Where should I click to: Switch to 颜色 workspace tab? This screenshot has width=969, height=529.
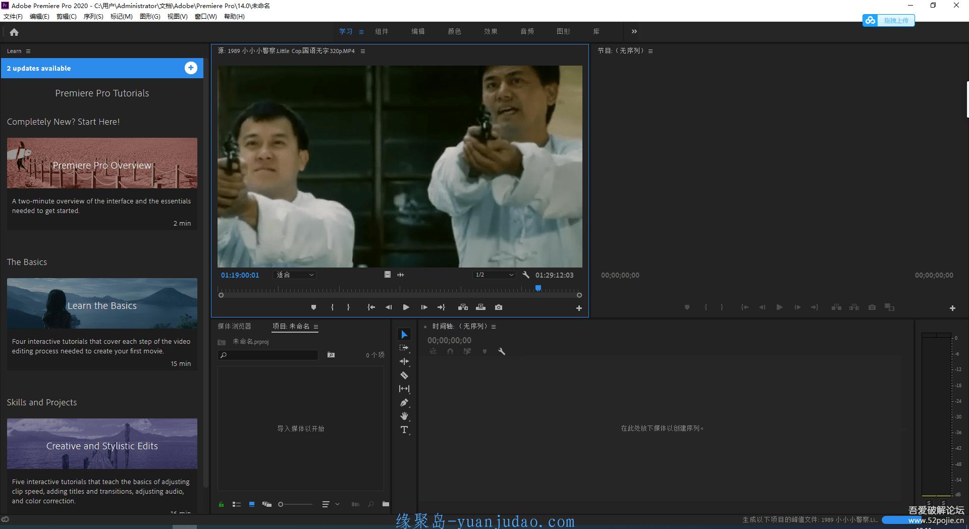tap(454, 31)
